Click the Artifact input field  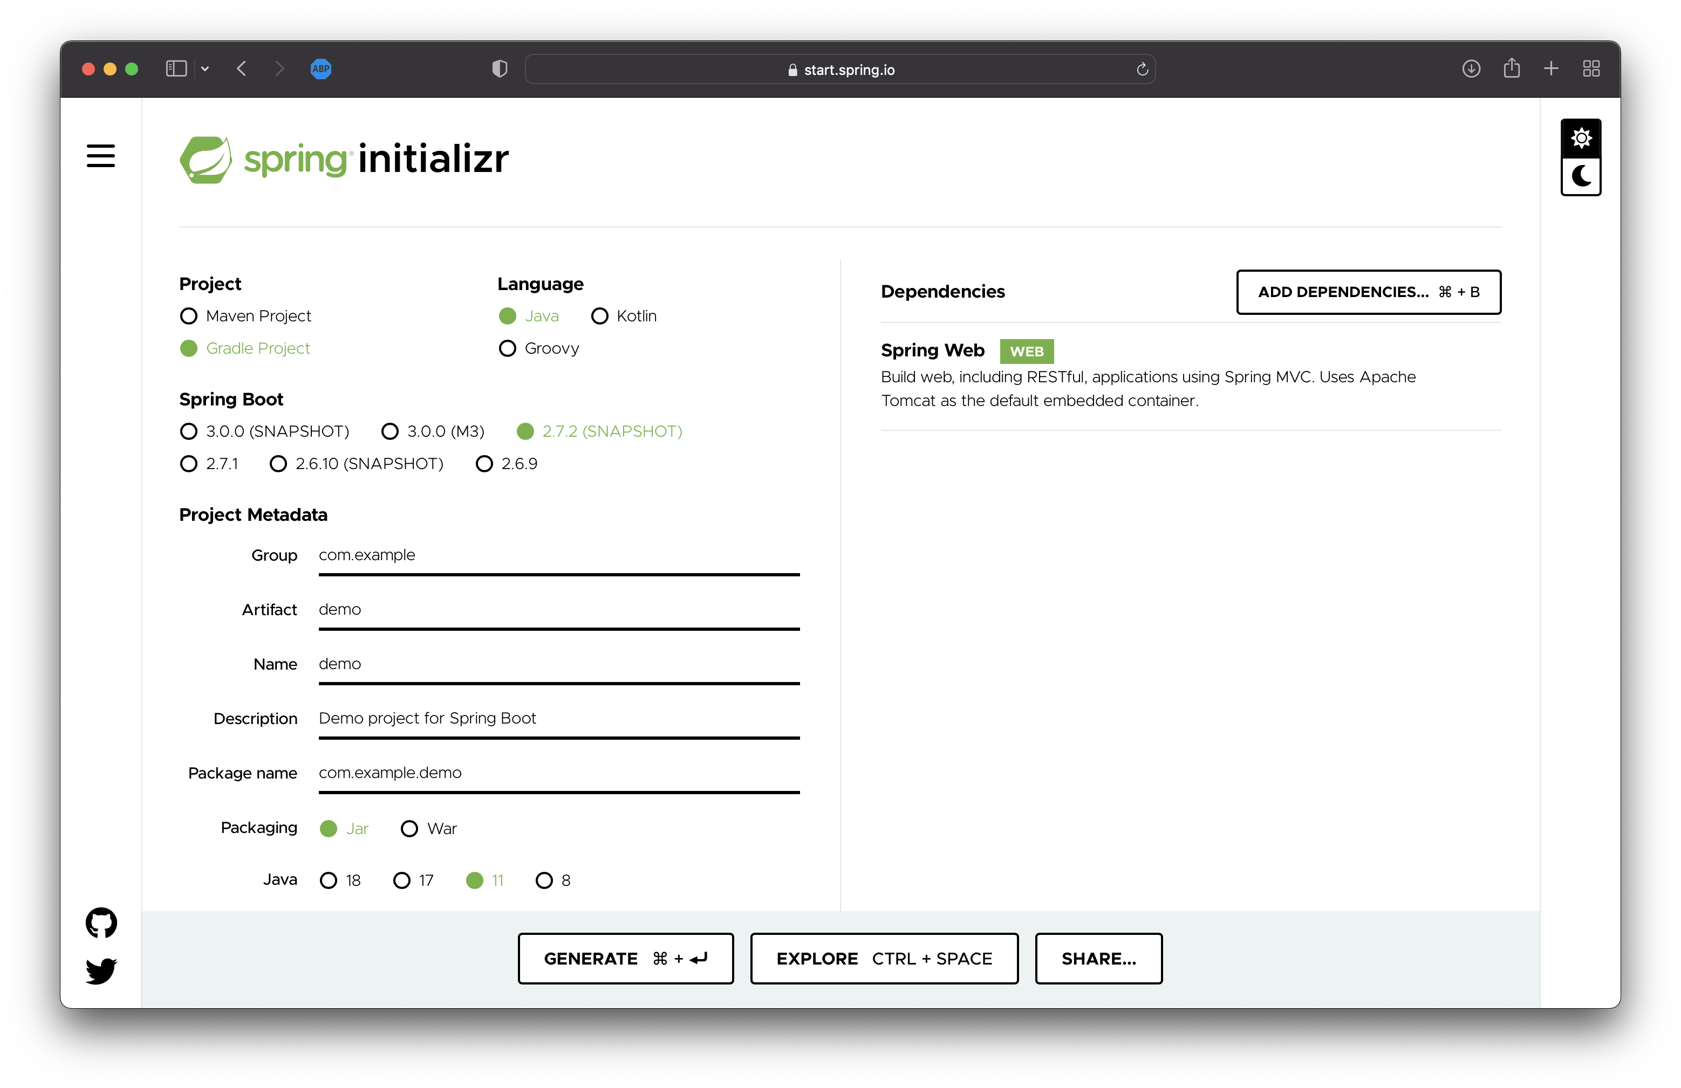click(x=558, y=610)
